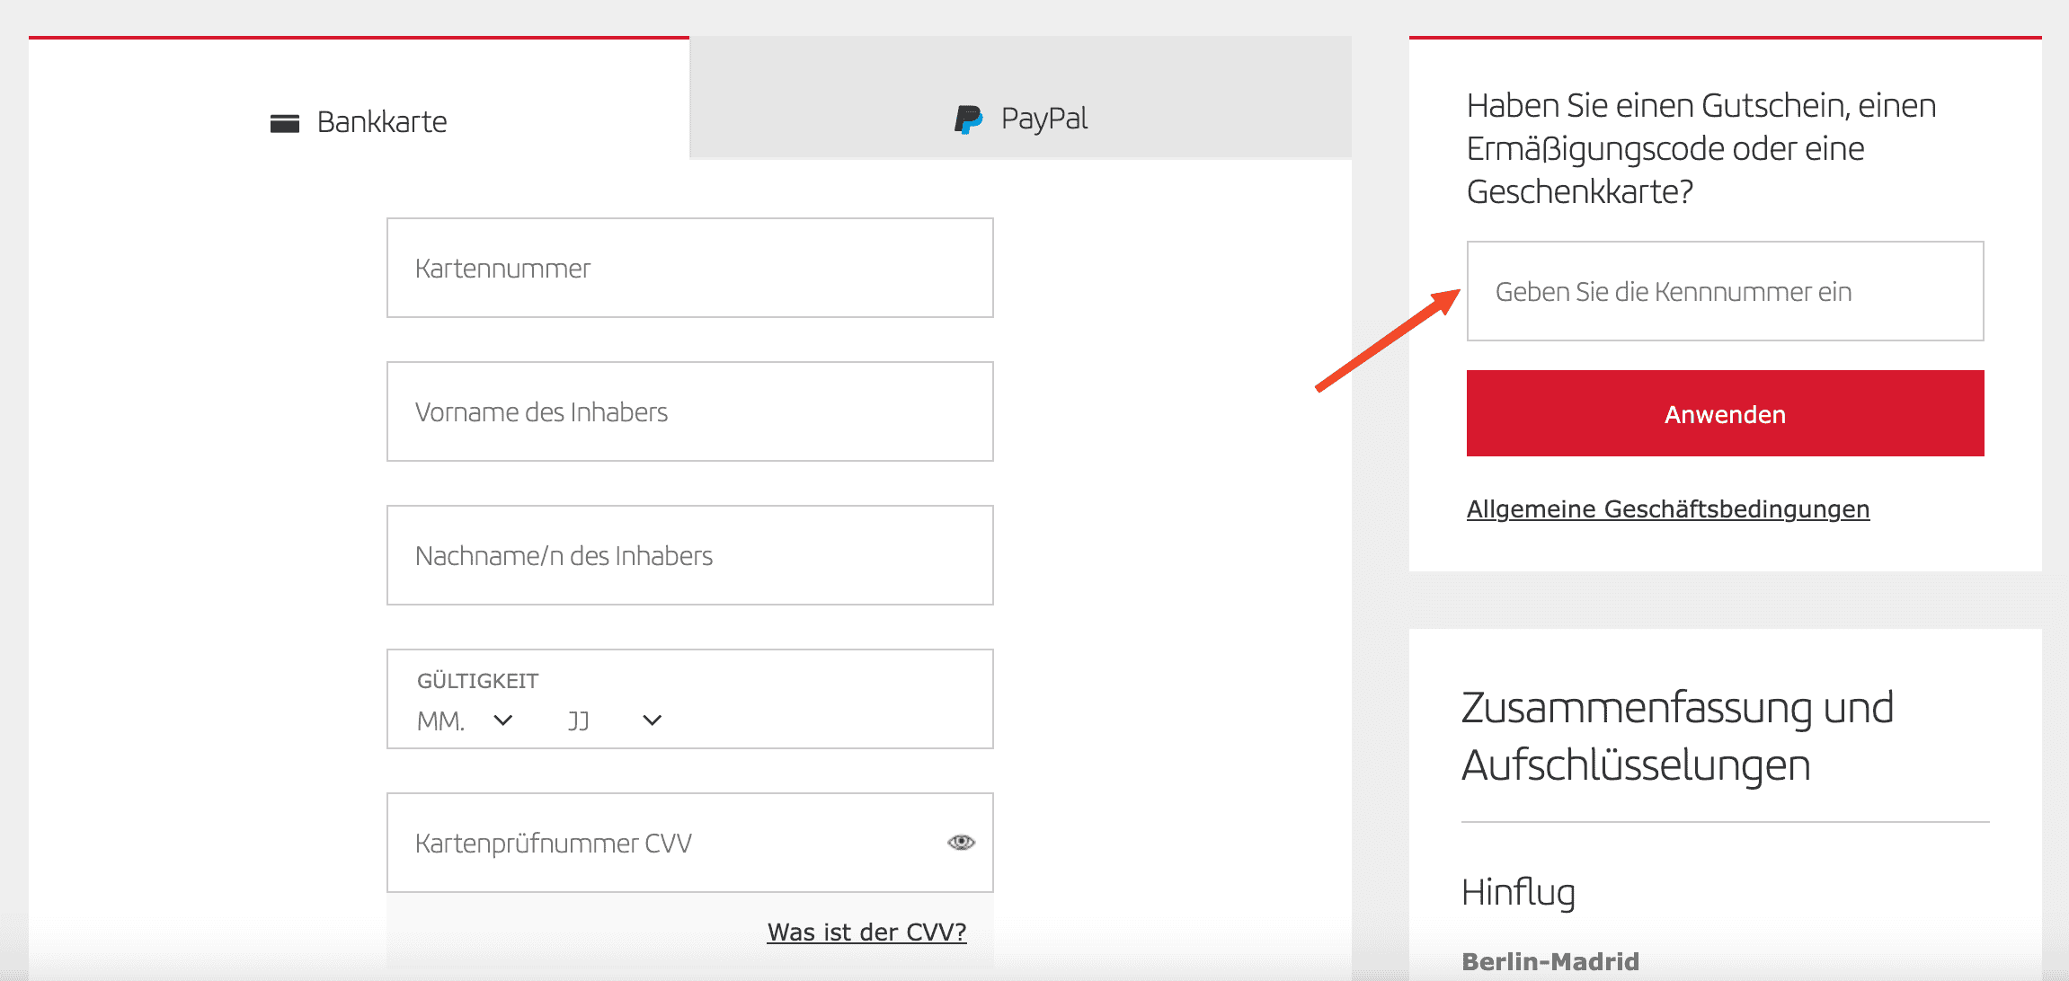Screen dimensions: 2069x981
Task: Focus the Kartennummer input field
Action: pos(689,268)
